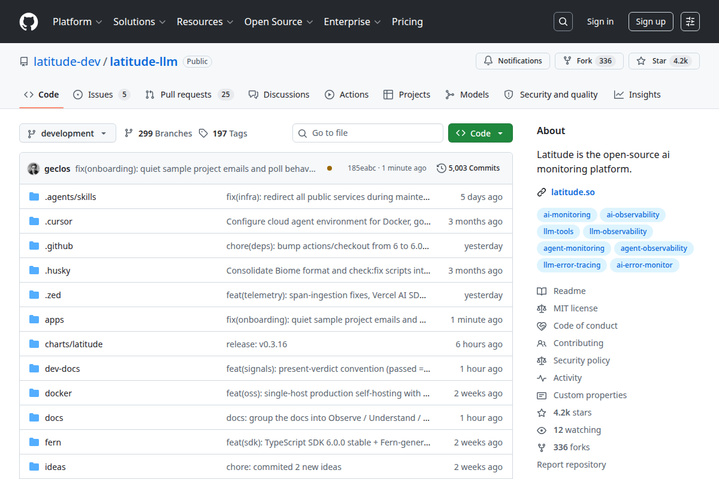Switch to the Code tab

pos(41,95)
